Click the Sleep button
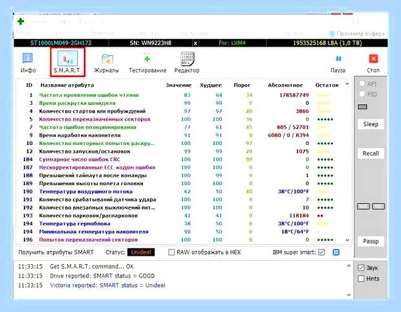 pos(371,124)
